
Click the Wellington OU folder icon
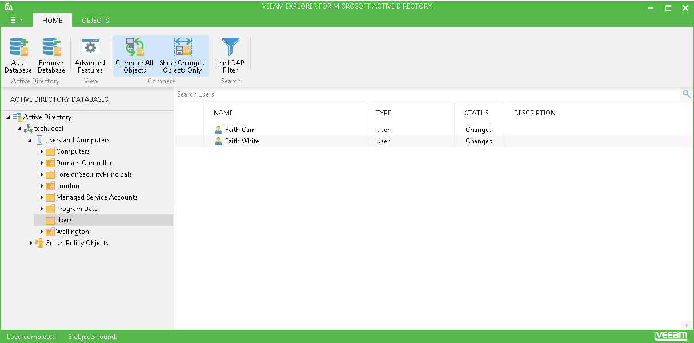50,232
